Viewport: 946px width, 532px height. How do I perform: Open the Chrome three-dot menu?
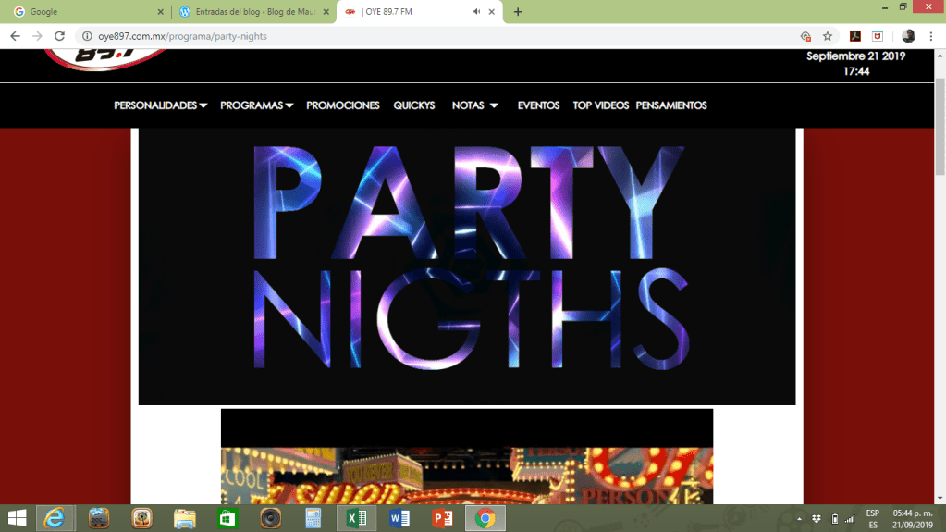(x=933, y=36)
